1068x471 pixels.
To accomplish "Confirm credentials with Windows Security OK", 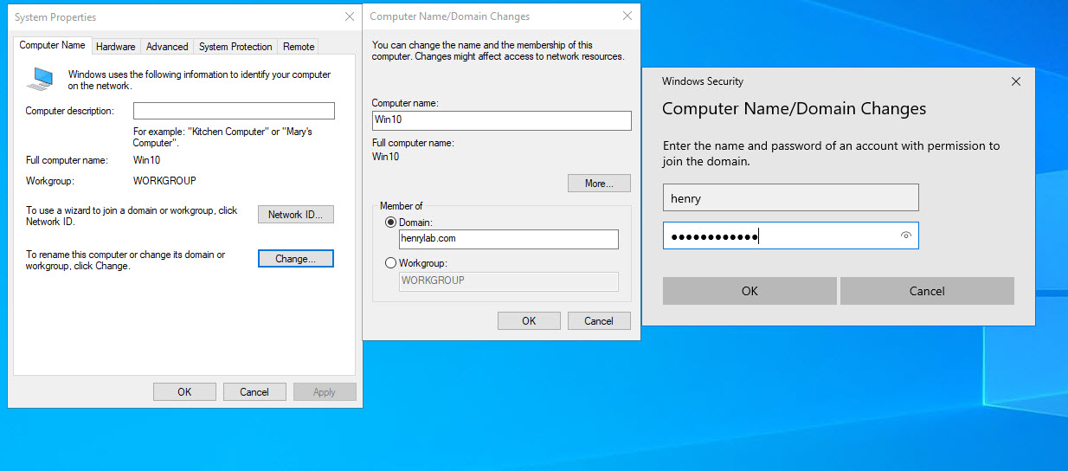I will (x=750, y=291).
